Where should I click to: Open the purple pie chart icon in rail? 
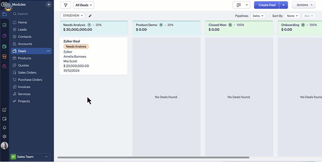coord(4,36)
